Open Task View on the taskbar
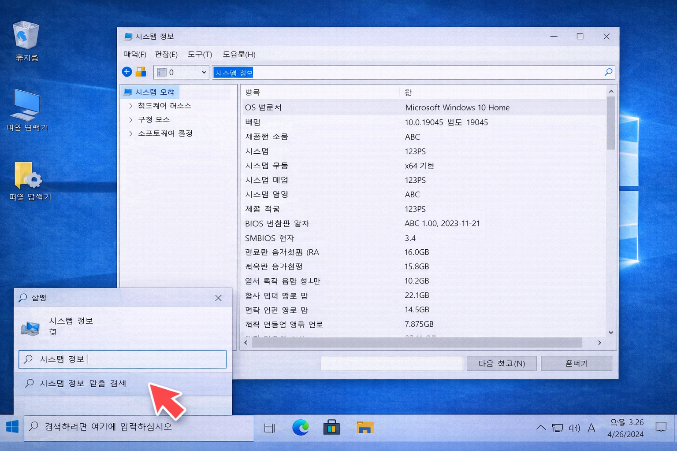This screenshot has width=677, height=451. pos(270,428)
